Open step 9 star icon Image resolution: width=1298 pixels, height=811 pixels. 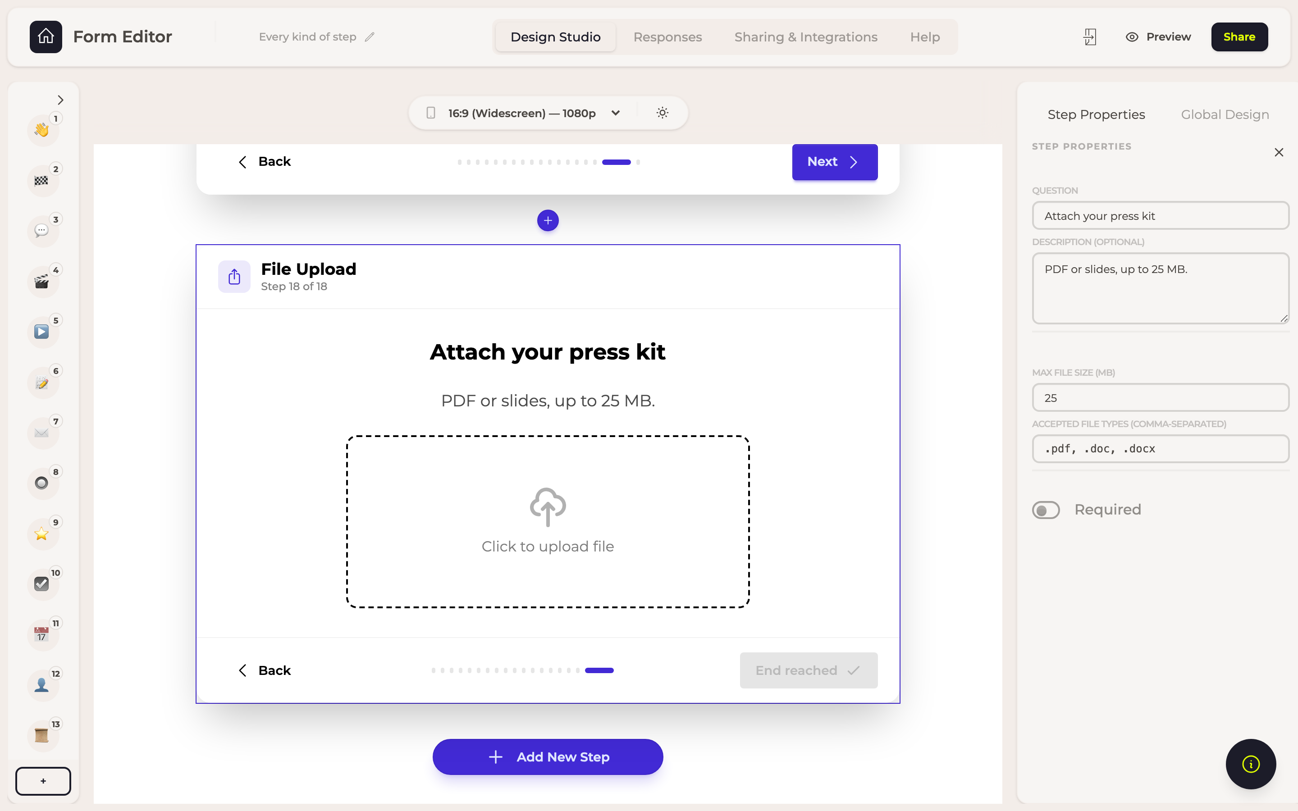coord(42,534)
